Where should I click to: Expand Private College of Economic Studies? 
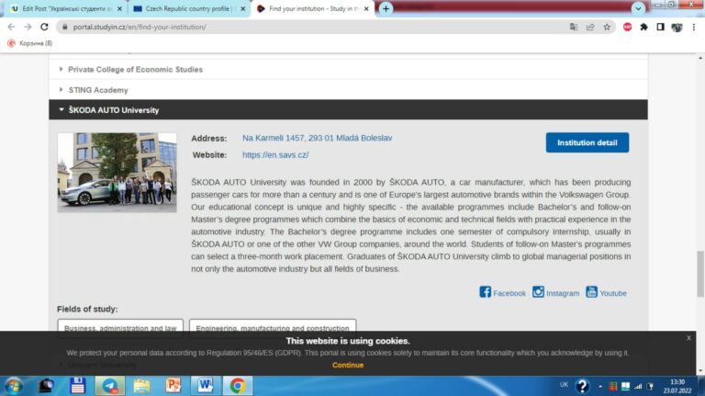[348, 69]
